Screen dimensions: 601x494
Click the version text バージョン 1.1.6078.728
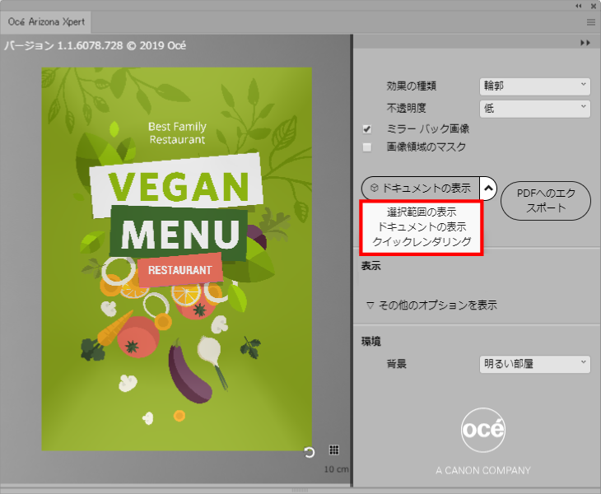[x=95, y=45]
